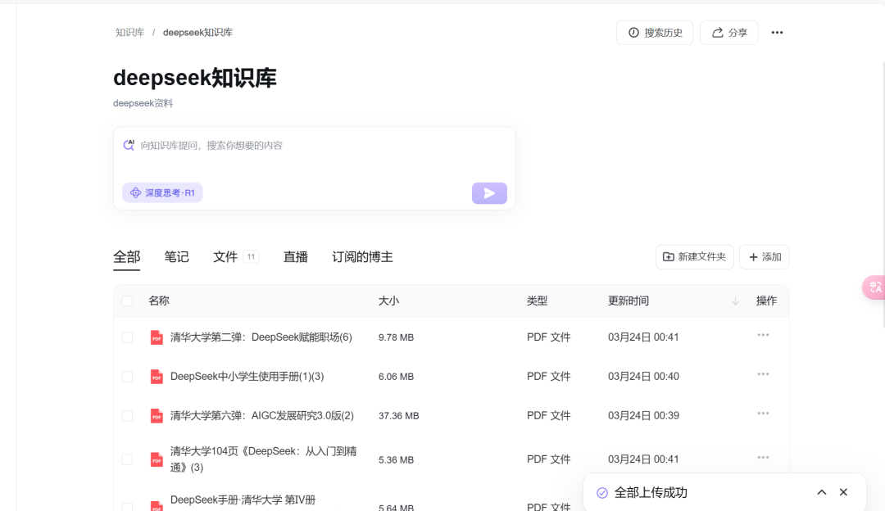Click the pink translate floating icon
This screenshot has width=885, height=511.
(874, 287)
